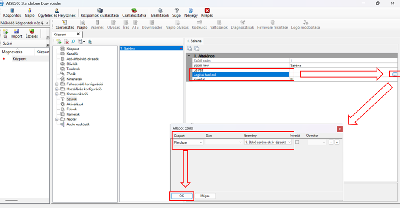Toggle the Invertál checkbox in Állapot Szűrő
This screenshot has height=208, width=400.
(297, 142)
